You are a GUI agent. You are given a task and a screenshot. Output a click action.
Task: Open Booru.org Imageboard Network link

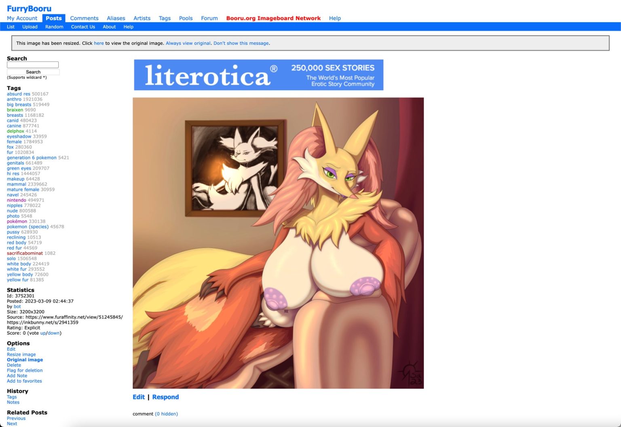pyautogui.click(x=273, y=18)
